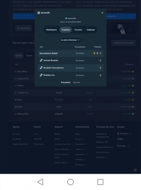Click user thdgr182 in bets table
The width and height of the screenshot is (141, 190).
point(59,114)
